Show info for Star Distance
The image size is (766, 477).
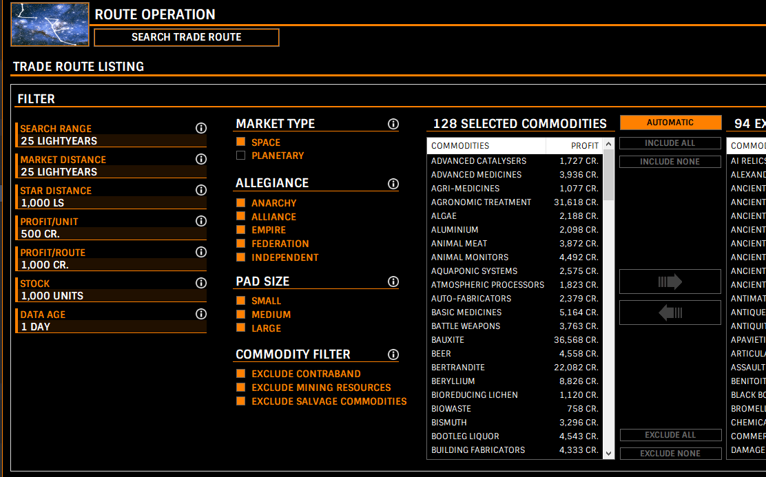[x=200, y=190]
